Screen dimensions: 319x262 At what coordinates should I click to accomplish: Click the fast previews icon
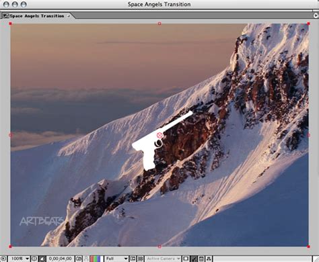click(x=194, y=259)
